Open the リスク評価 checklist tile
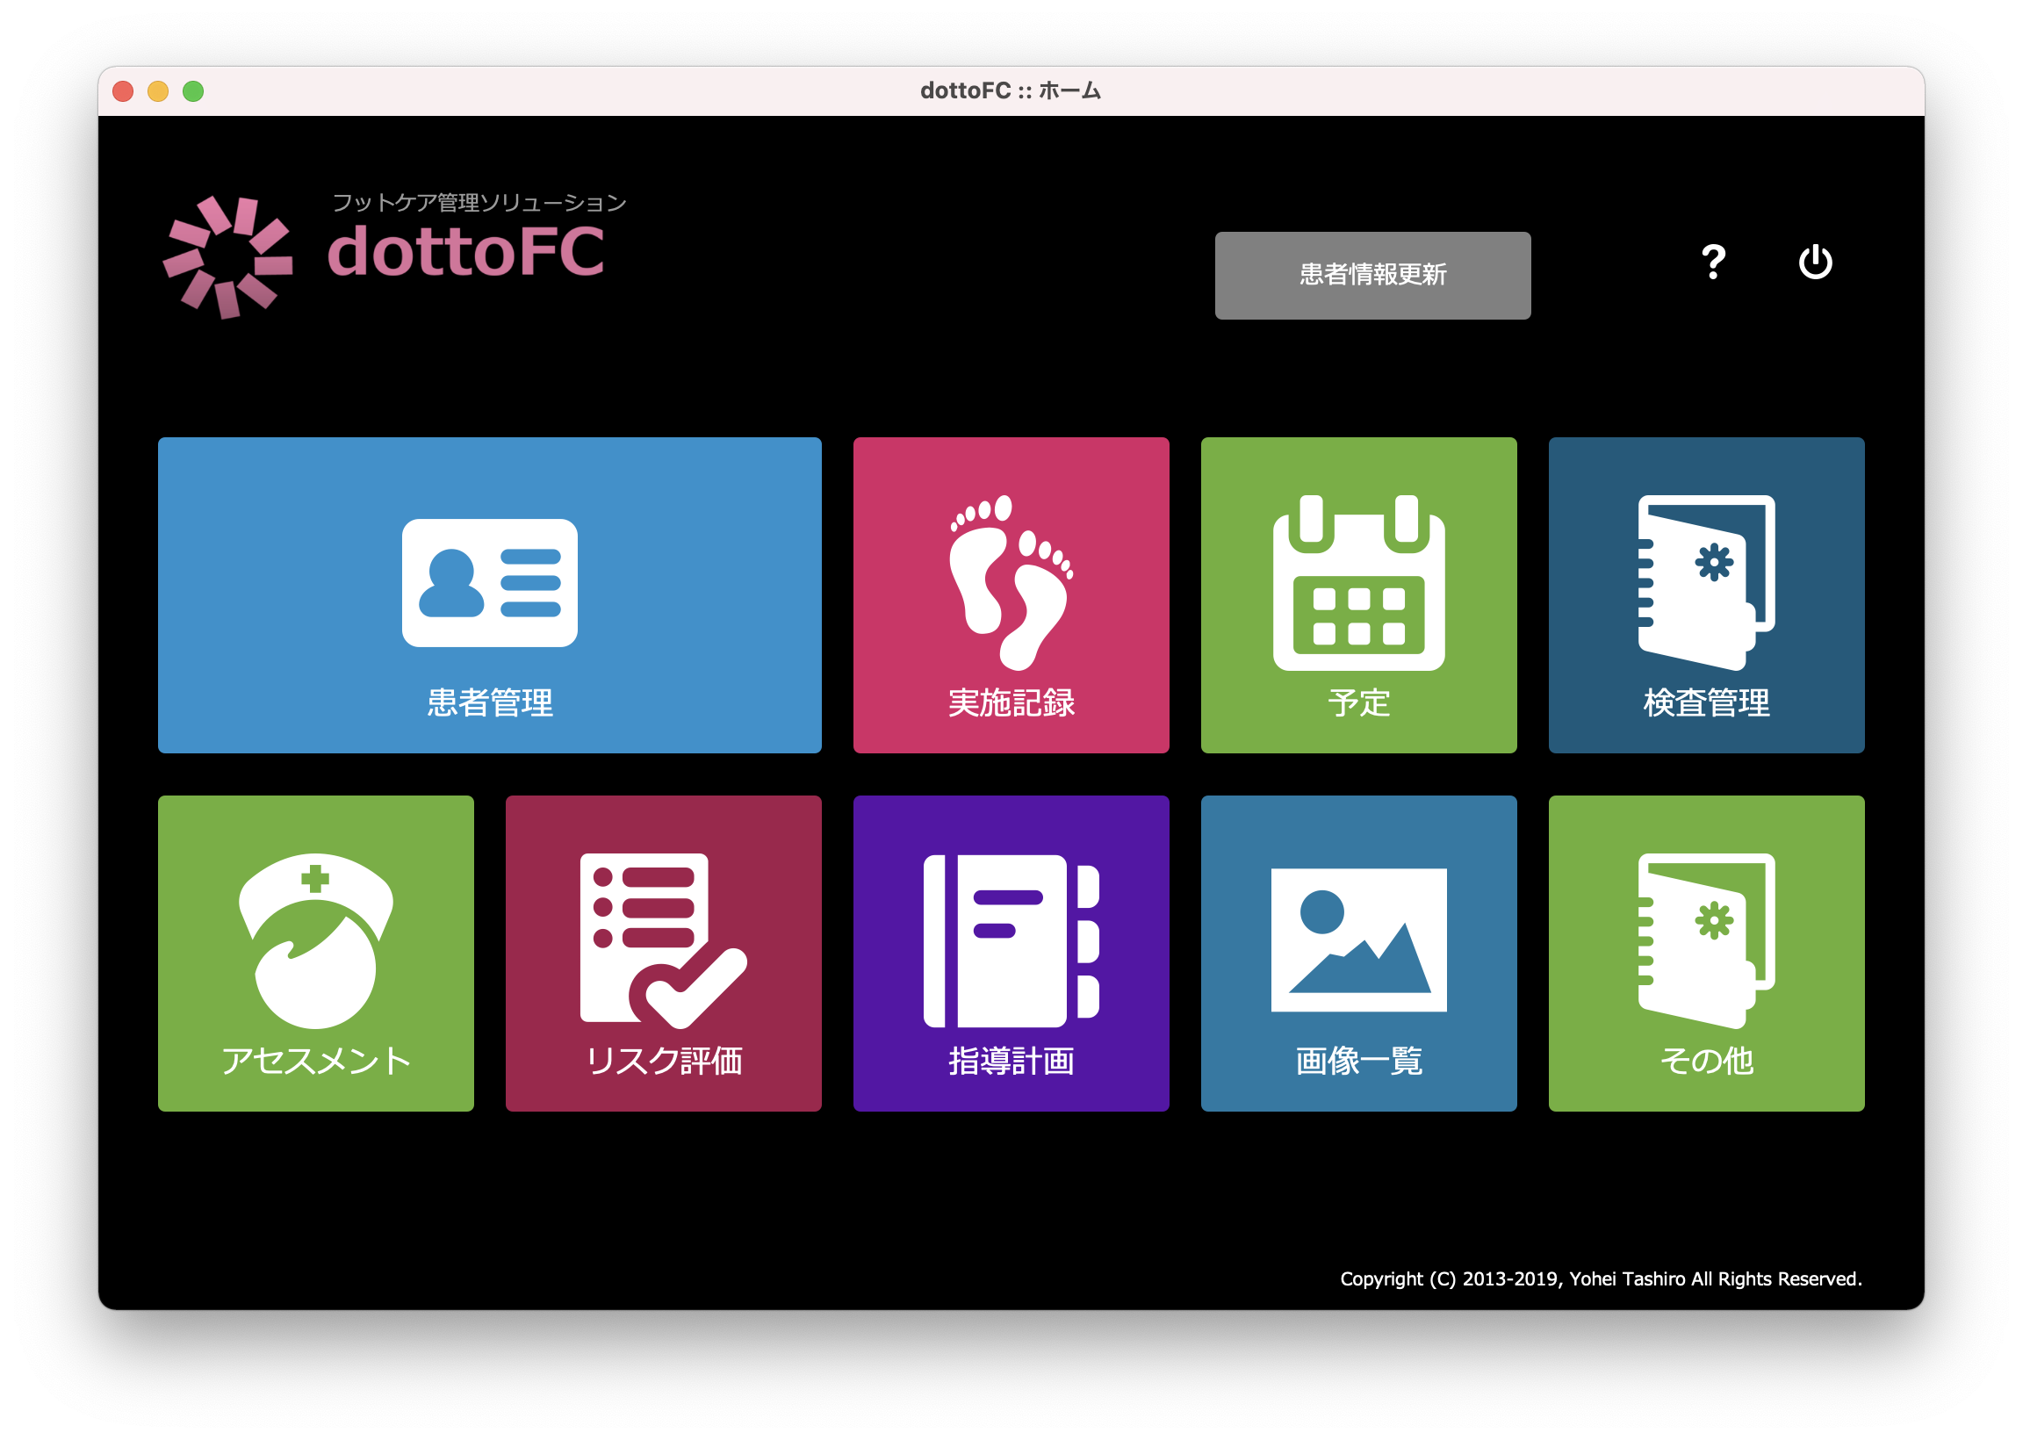Image resolution: width=2023 pixels, height=1440 pixels. pos(663,953)
